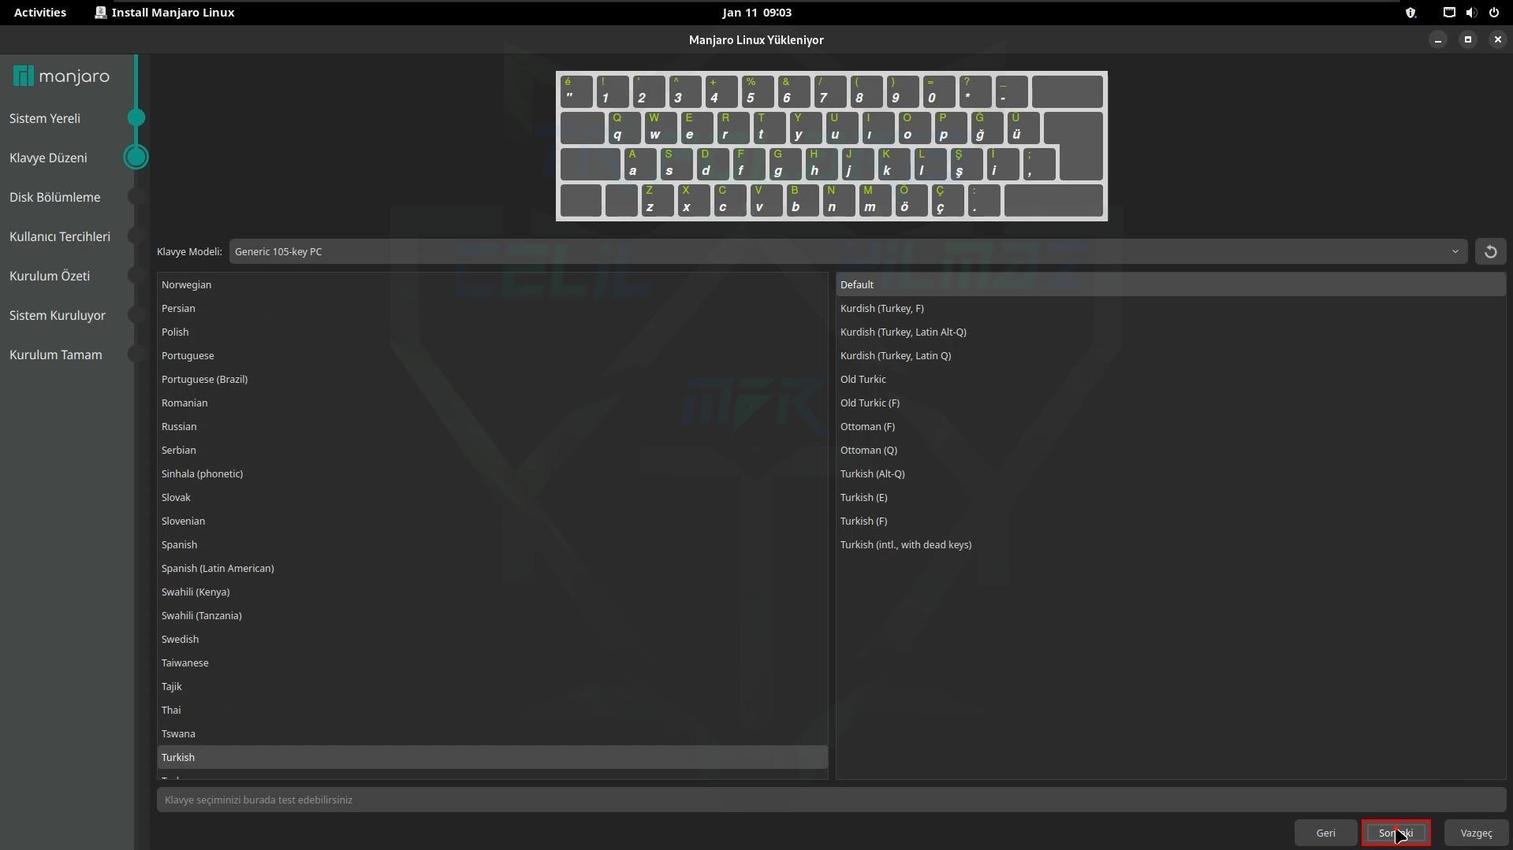This screenshot has height=850, width=1513.
Task: Choose Polish keyboard layout
Action: pos(492,332)
